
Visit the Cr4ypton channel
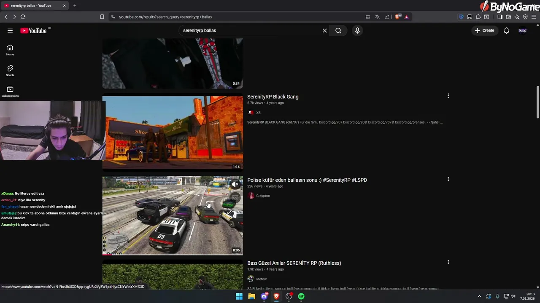[x=263, y=196]
